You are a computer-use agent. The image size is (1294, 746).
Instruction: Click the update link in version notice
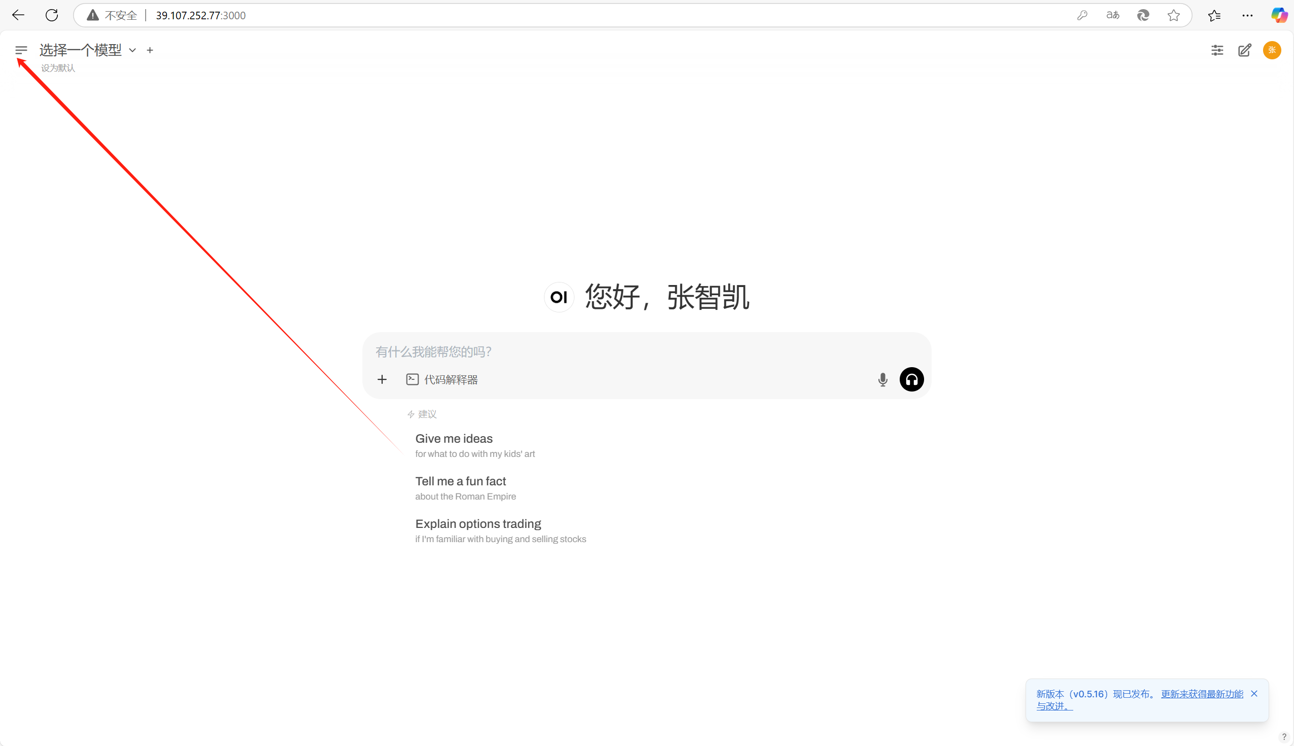[1201, 694]
